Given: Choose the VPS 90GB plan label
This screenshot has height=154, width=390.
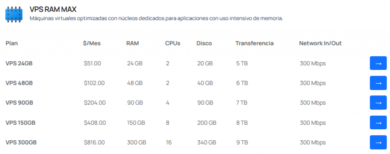Looking at the screenshot, I should pos(19,103).
